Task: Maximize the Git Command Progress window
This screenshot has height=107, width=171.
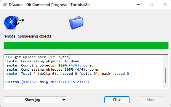Action: (x=151, y=4)
